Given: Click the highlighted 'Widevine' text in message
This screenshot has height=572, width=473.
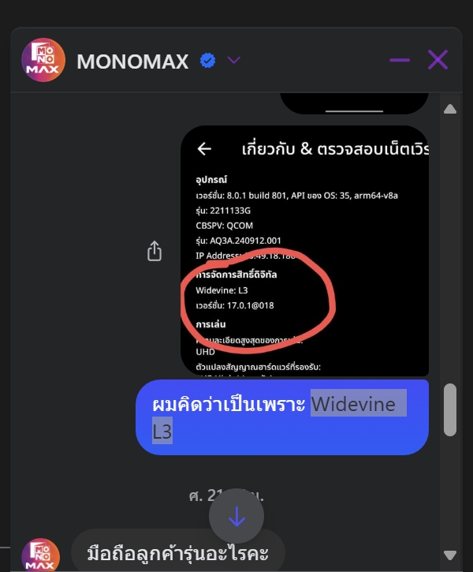Looking at the screenshot, I should tap(353, 404).
